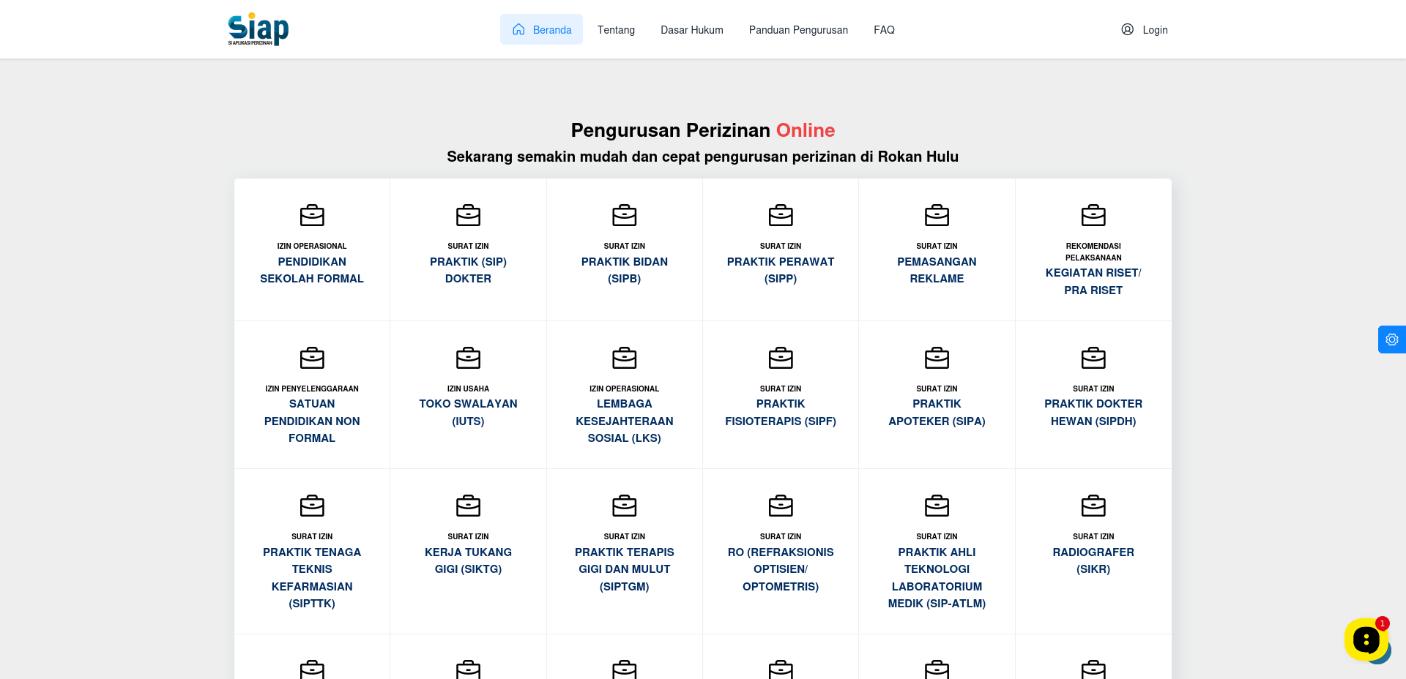Open the blue settings gear tab

(1391, 339)
